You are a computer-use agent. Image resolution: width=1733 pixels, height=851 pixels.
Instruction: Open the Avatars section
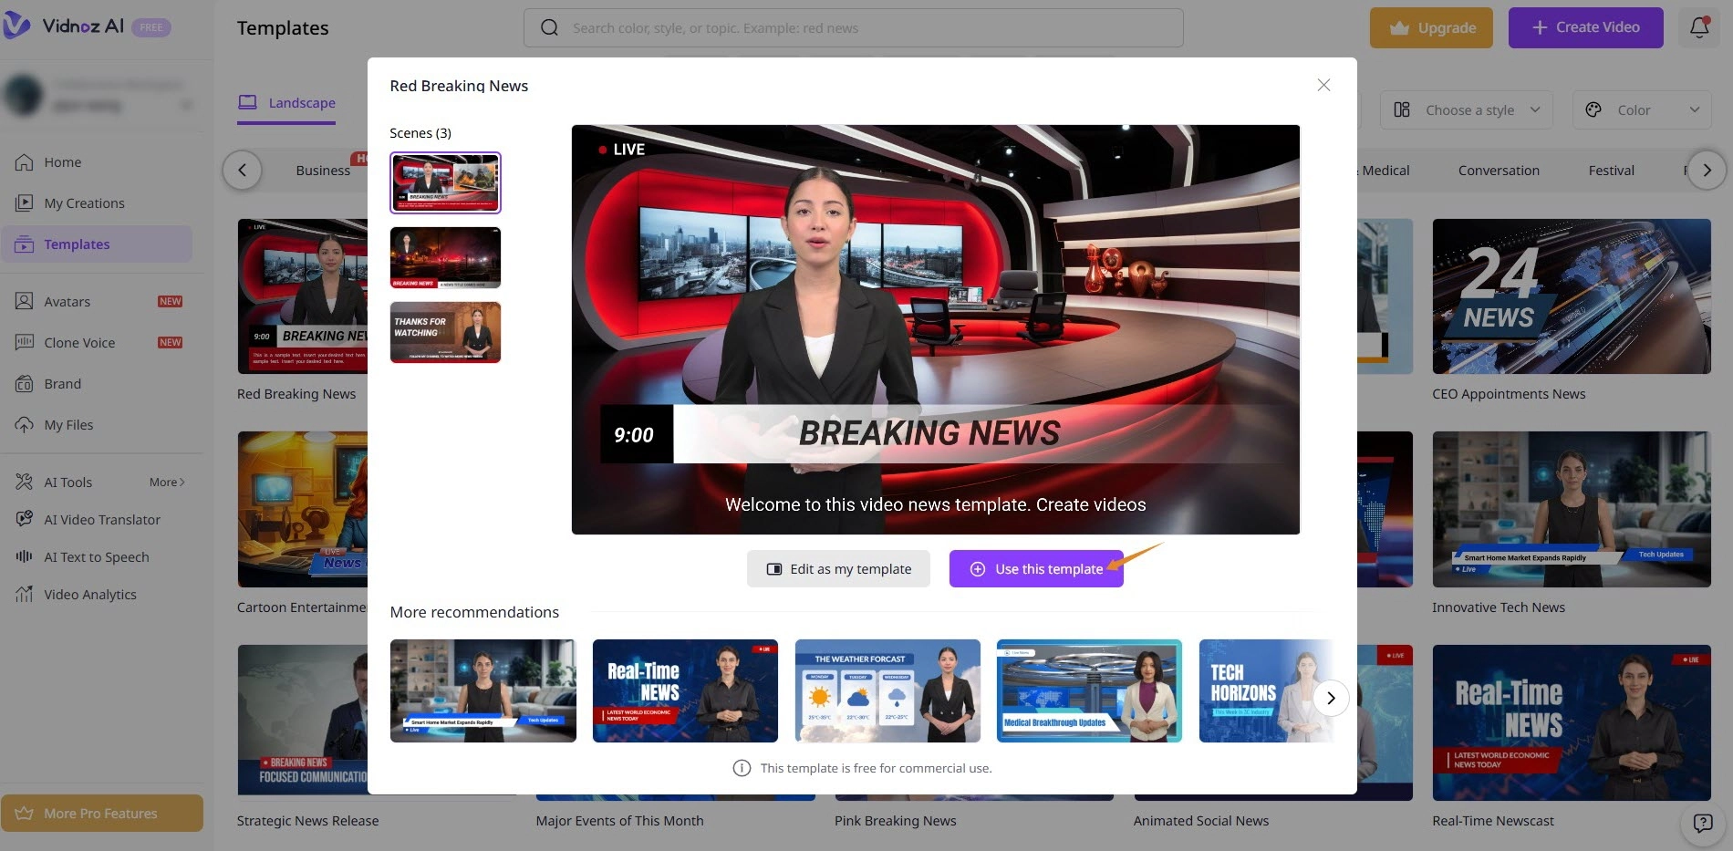[67, 301]
